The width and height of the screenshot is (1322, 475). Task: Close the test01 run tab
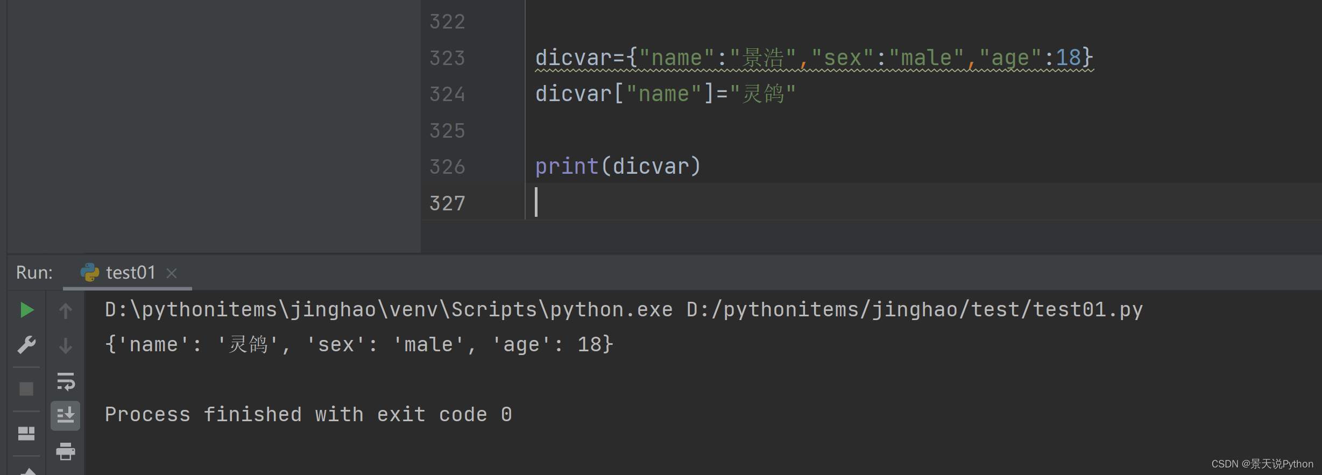pyautogui.click(x=172, y=273)
